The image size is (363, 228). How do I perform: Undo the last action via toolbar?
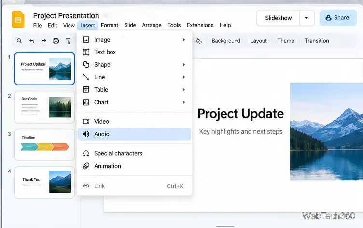pyautogui.click(x=32, y=41)
